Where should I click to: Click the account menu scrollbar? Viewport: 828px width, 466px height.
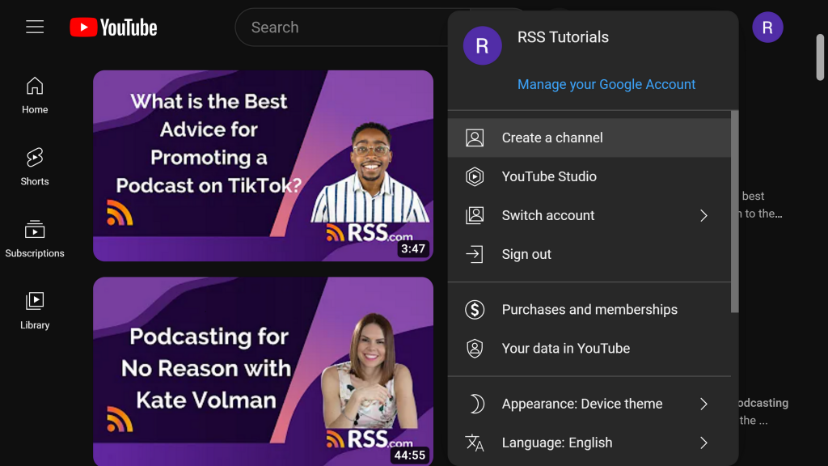coord(734,211)
